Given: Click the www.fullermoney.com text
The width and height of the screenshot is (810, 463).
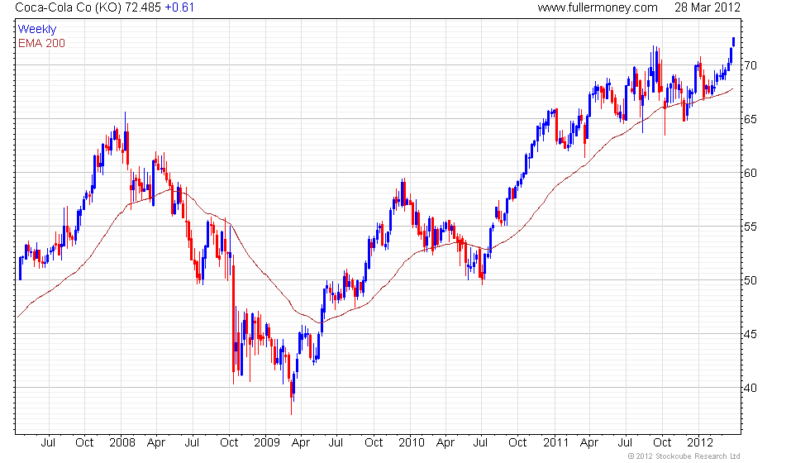Looking at the screenshot, I should point(597,7).
